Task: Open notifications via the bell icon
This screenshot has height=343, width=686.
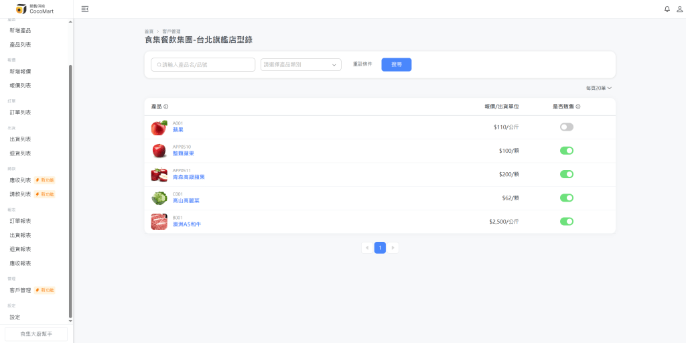Action: tap(667, 9)
